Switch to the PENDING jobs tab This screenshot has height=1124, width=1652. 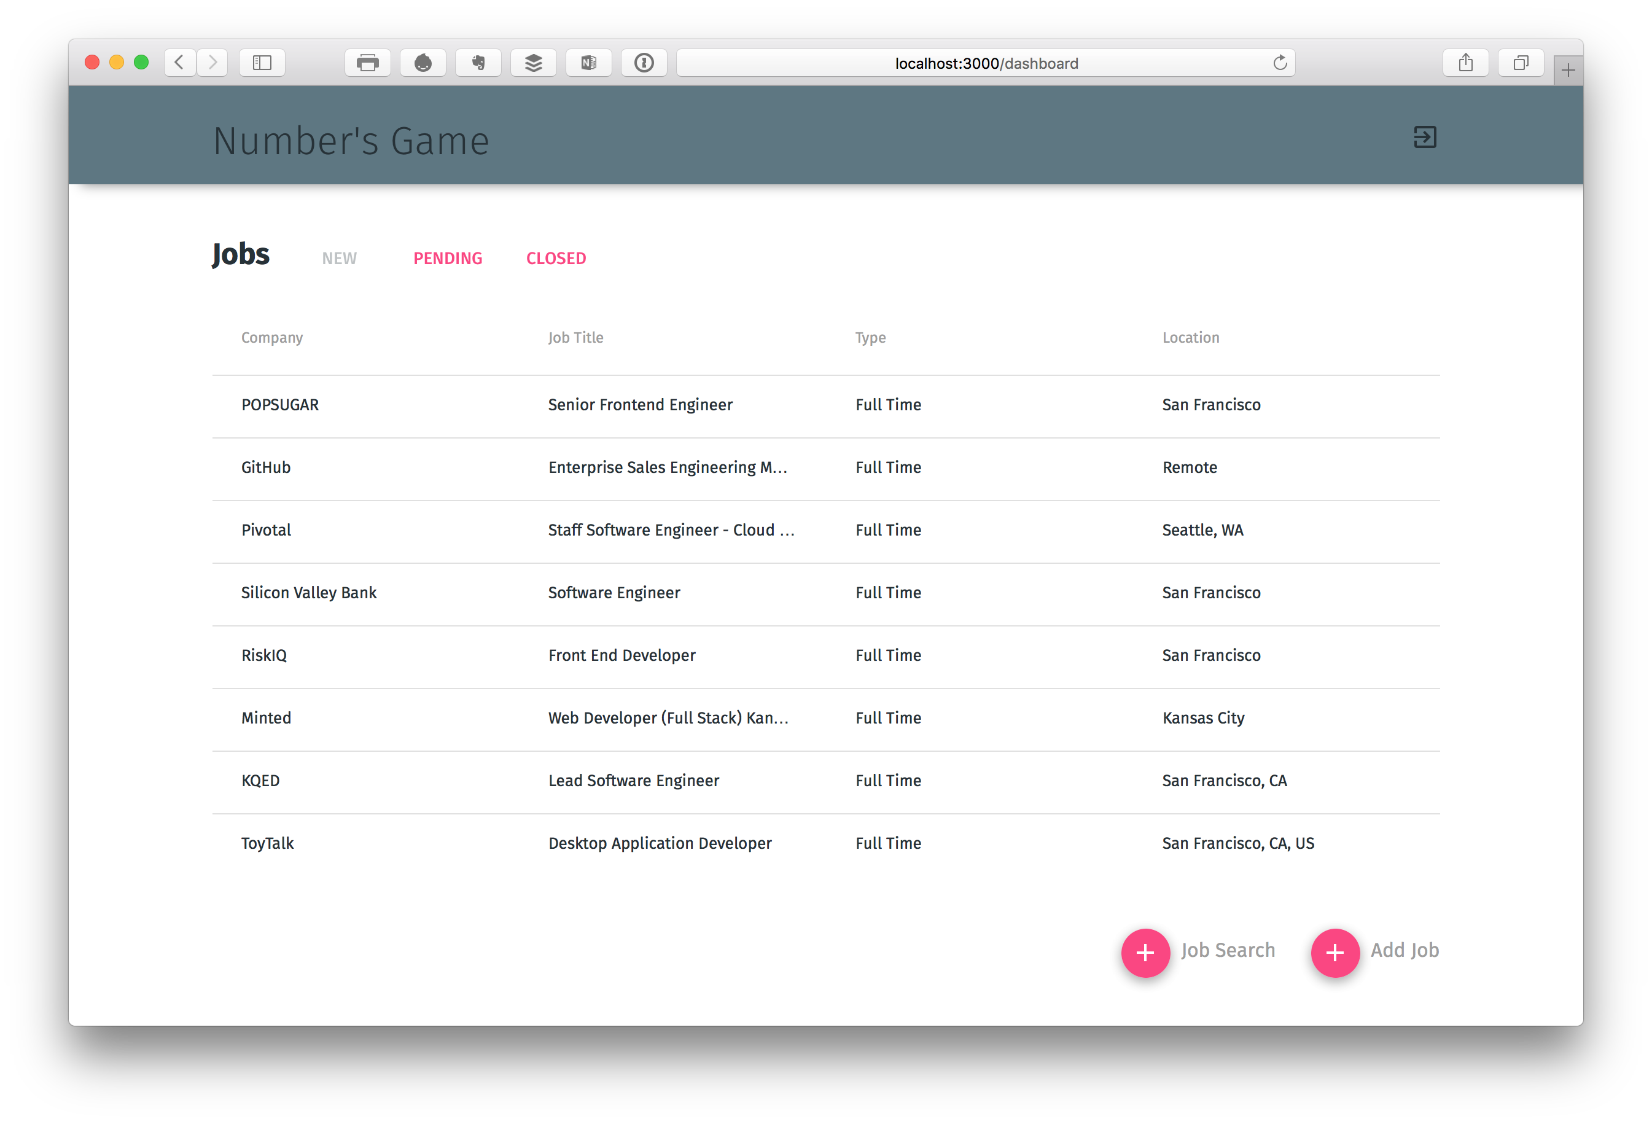pos(448,259)
